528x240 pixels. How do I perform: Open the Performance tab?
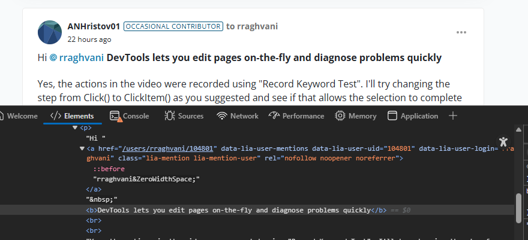[296, 116]
